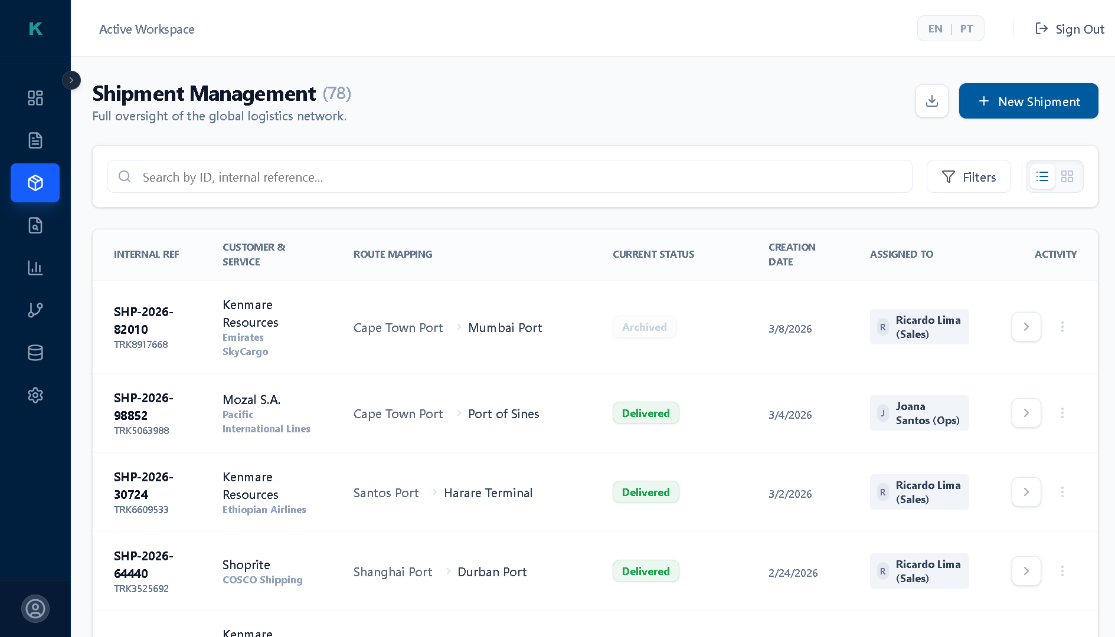Collapse the sidebar with the chevron toggle
The width and height of the screenshot is (1115, 637).
pyautogui.click(x=71, y=80)
